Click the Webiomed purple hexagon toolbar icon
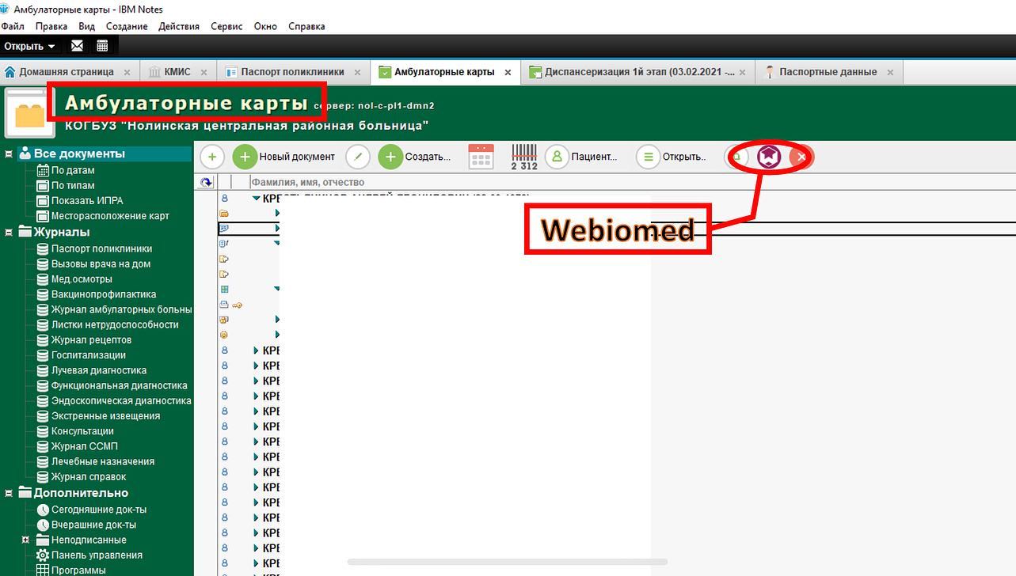 tap(769, 157)
